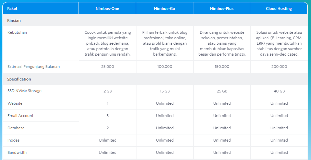Click the 150.000 monthly visitors value

[x=222, y=67]
